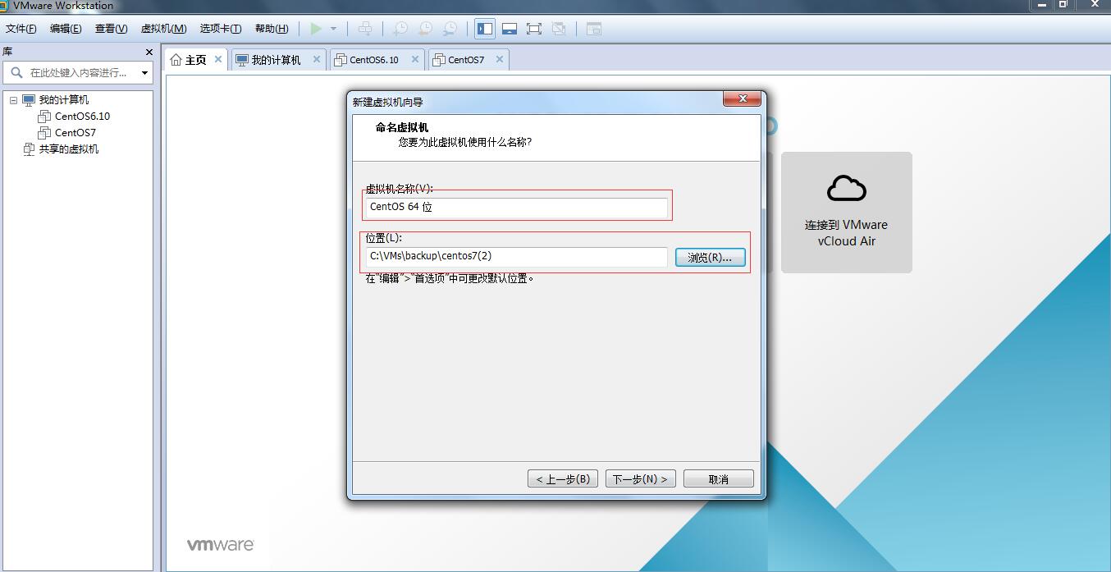Click the take snapshot toolbar icon
This screenshot has height=572, width=1111.
(x=400, y=29)
